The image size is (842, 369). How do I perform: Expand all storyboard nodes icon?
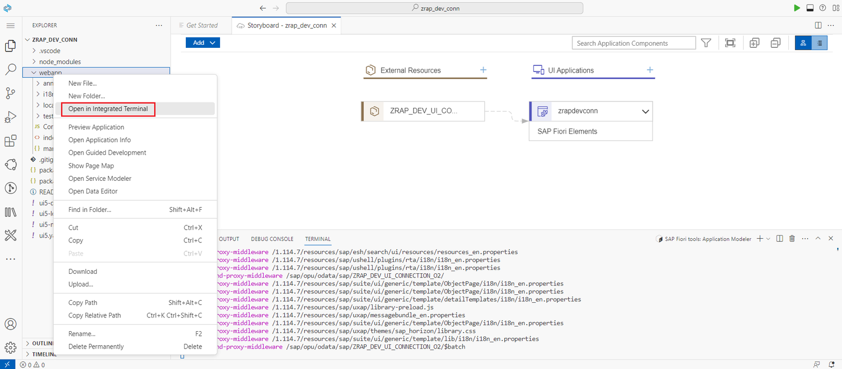pos(754,43)
